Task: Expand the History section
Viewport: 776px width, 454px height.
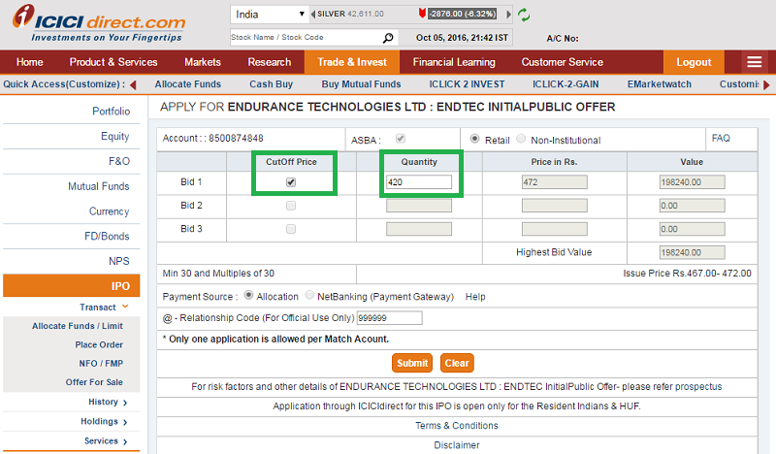Action: point(125,403)
